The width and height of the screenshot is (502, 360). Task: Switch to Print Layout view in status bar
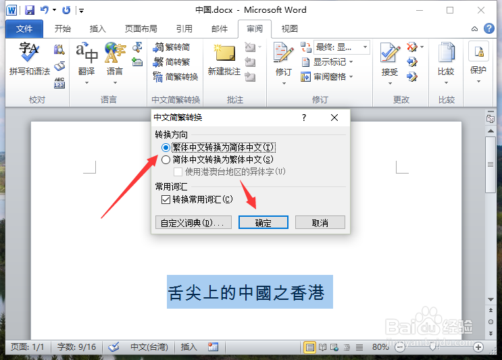[309, 347]
